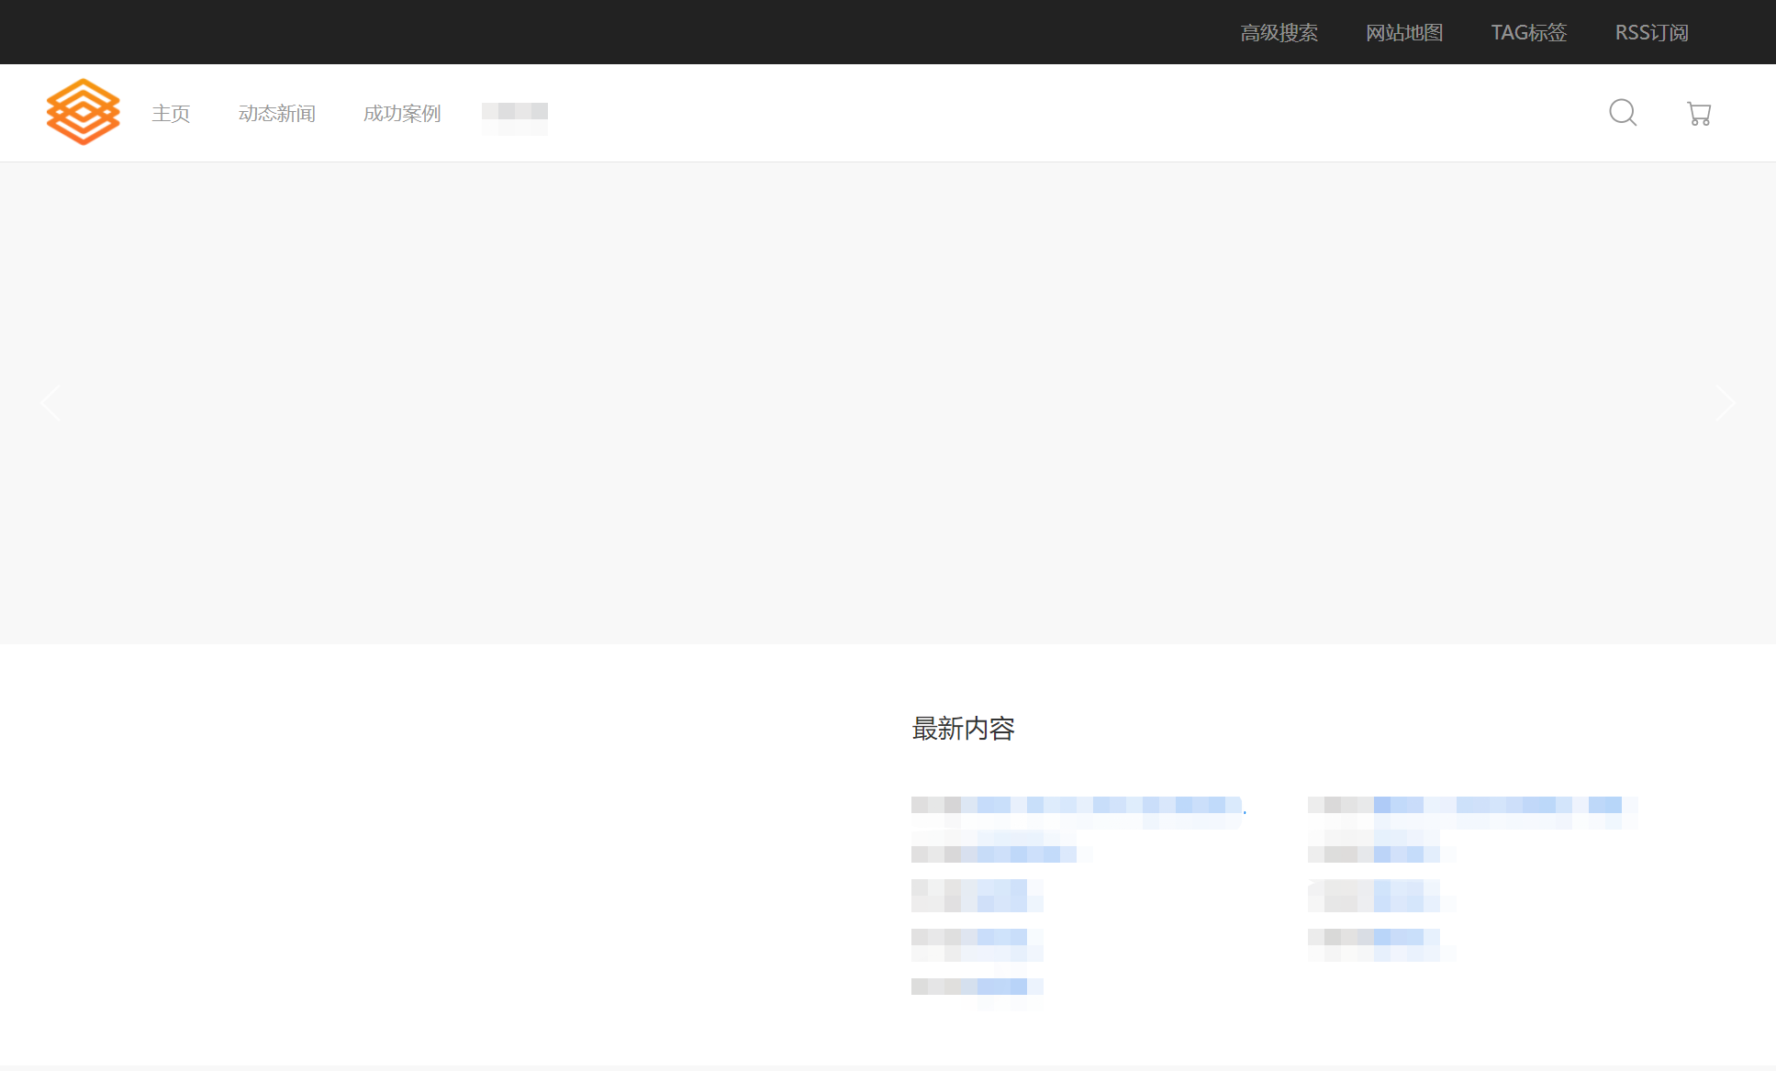Viewport: 1776px width, 1071px height.
Task: Open the search magnifier icon
Action: [1623, 113]
